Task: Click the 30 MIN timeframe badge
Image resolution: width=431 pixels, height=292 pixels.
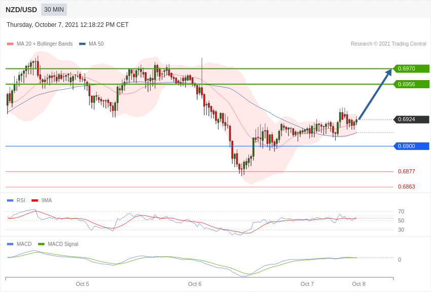Action: [x=54, y=10]
